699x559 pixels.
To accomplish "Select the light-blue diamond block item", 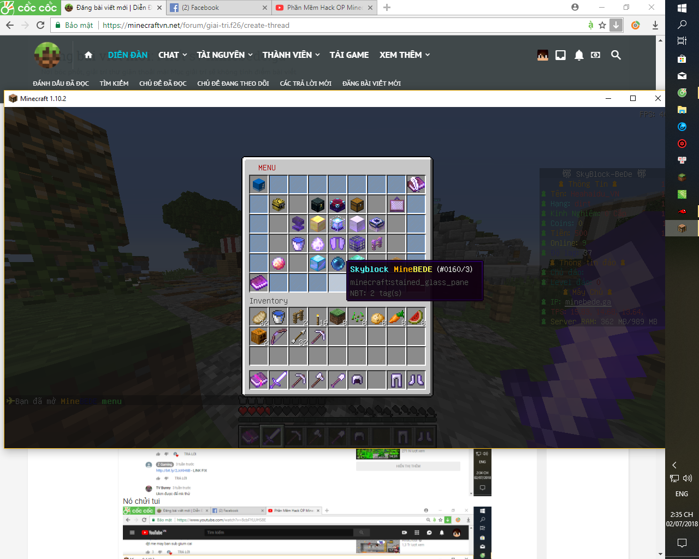I will (318, 263).
